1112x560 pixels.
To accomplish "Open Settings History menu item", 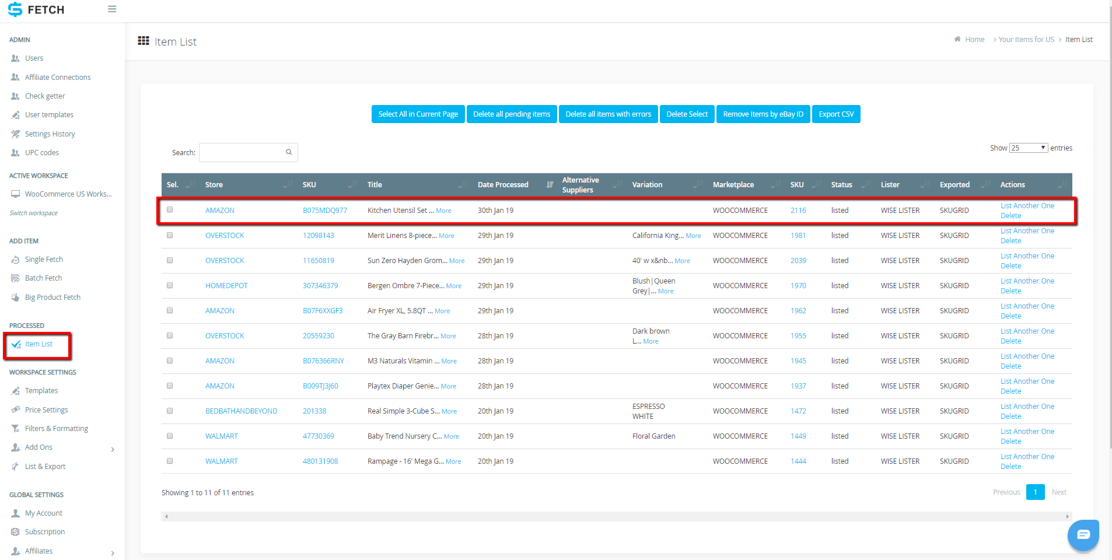I will (50, 134).
